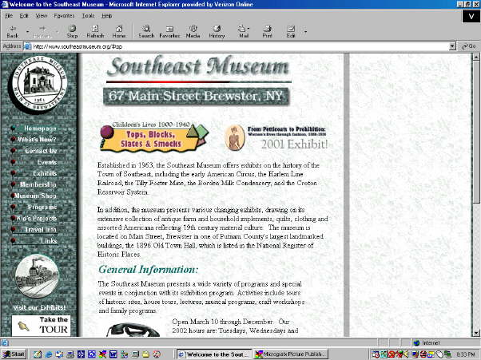Open the Help menu
481x360 pixels.
tap(107, 16)
